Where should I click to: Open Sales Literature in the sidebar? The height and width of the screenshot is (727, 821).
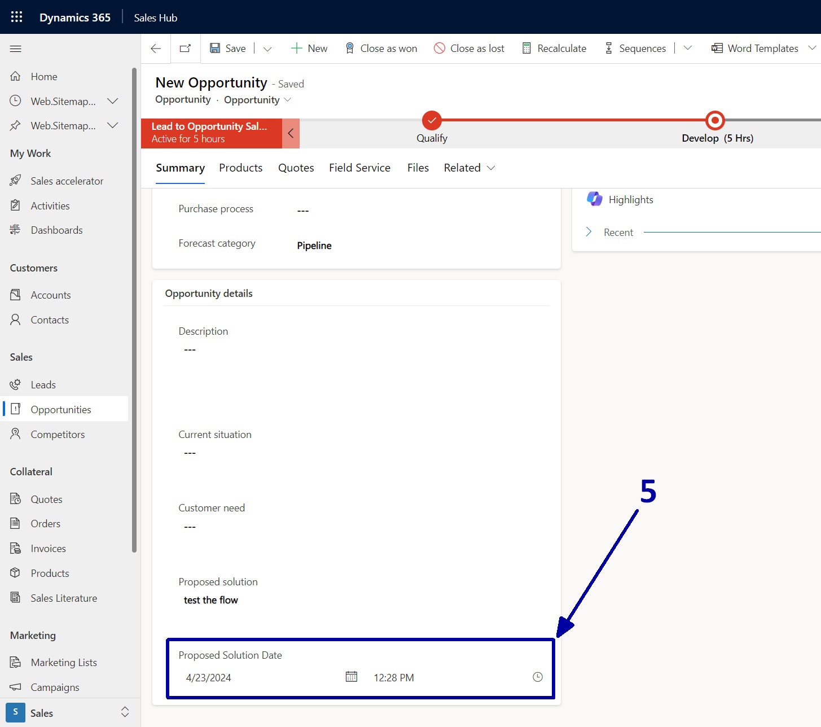64,598
